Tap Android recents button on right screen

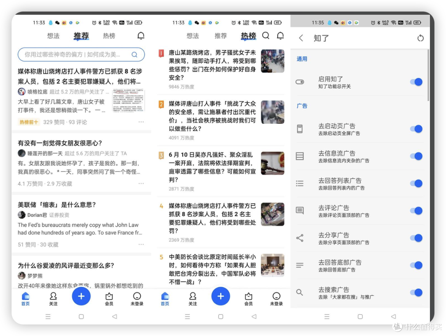pyautogui.click(x=327, y=316)
